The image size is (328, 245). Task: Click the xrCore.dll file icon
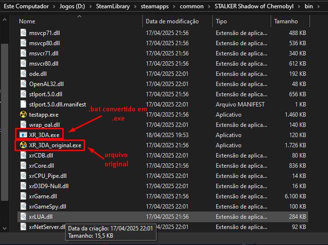pos(23,165)
